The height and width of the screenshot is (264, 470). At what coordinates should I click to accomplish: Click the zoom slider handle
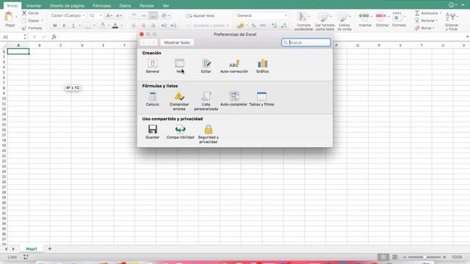[424, 257]
